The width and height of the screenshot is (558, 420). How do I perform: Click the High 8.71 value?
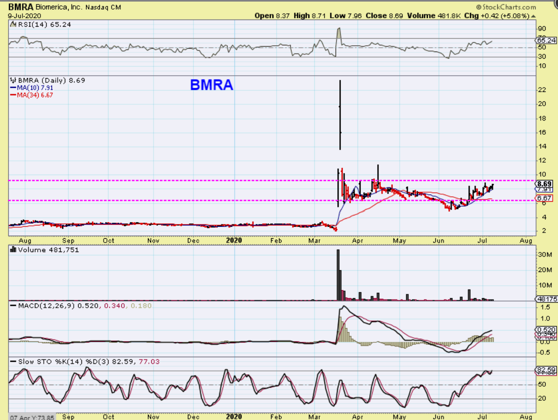pyautogui.click(x=309, y=16)
